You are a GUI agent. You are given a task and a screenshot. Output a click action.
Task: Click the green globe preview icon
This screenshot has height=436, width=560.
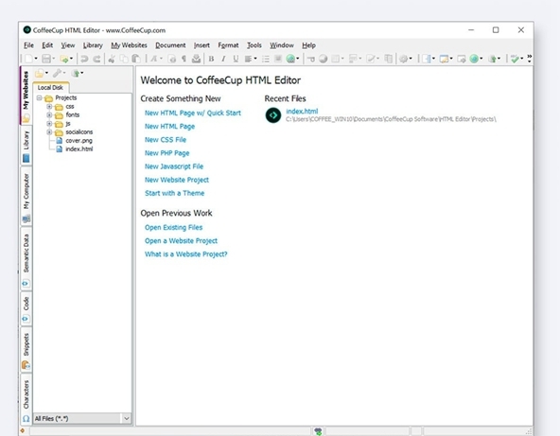tap(474, 59)
